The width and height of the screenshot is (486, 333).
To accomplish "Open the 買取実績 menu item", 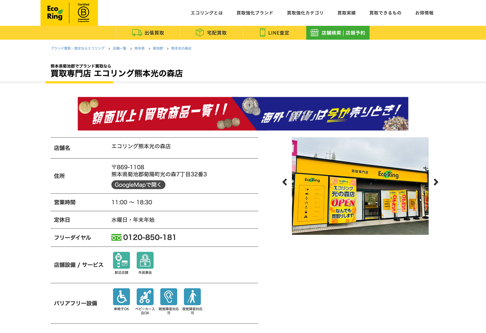I will 347,13.
